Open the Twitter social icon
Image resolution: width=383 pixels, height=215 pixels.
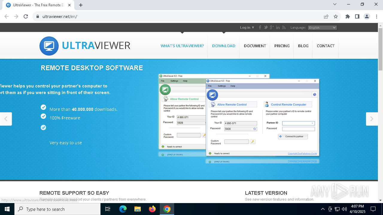click(x=266, y=27)
